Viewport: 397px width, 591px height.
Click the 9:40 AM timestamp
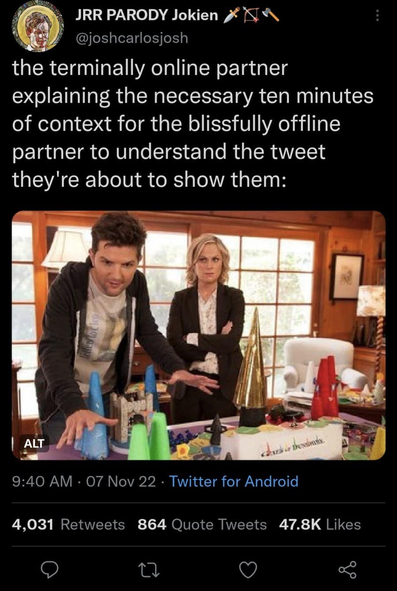point(42,481)
